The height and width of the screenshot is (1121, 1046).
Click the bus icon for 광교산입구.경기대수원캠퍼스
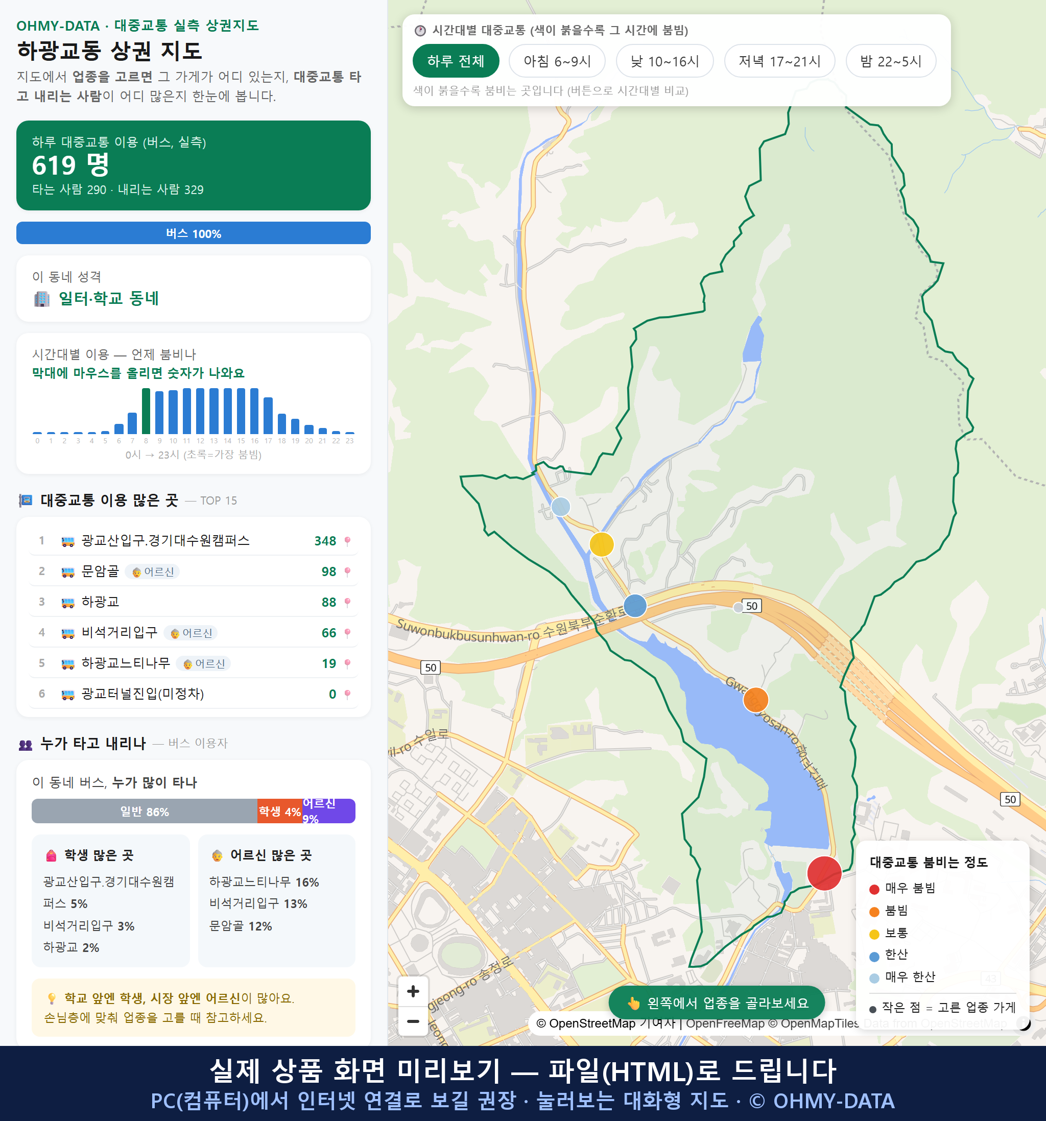tap(67, 541)
